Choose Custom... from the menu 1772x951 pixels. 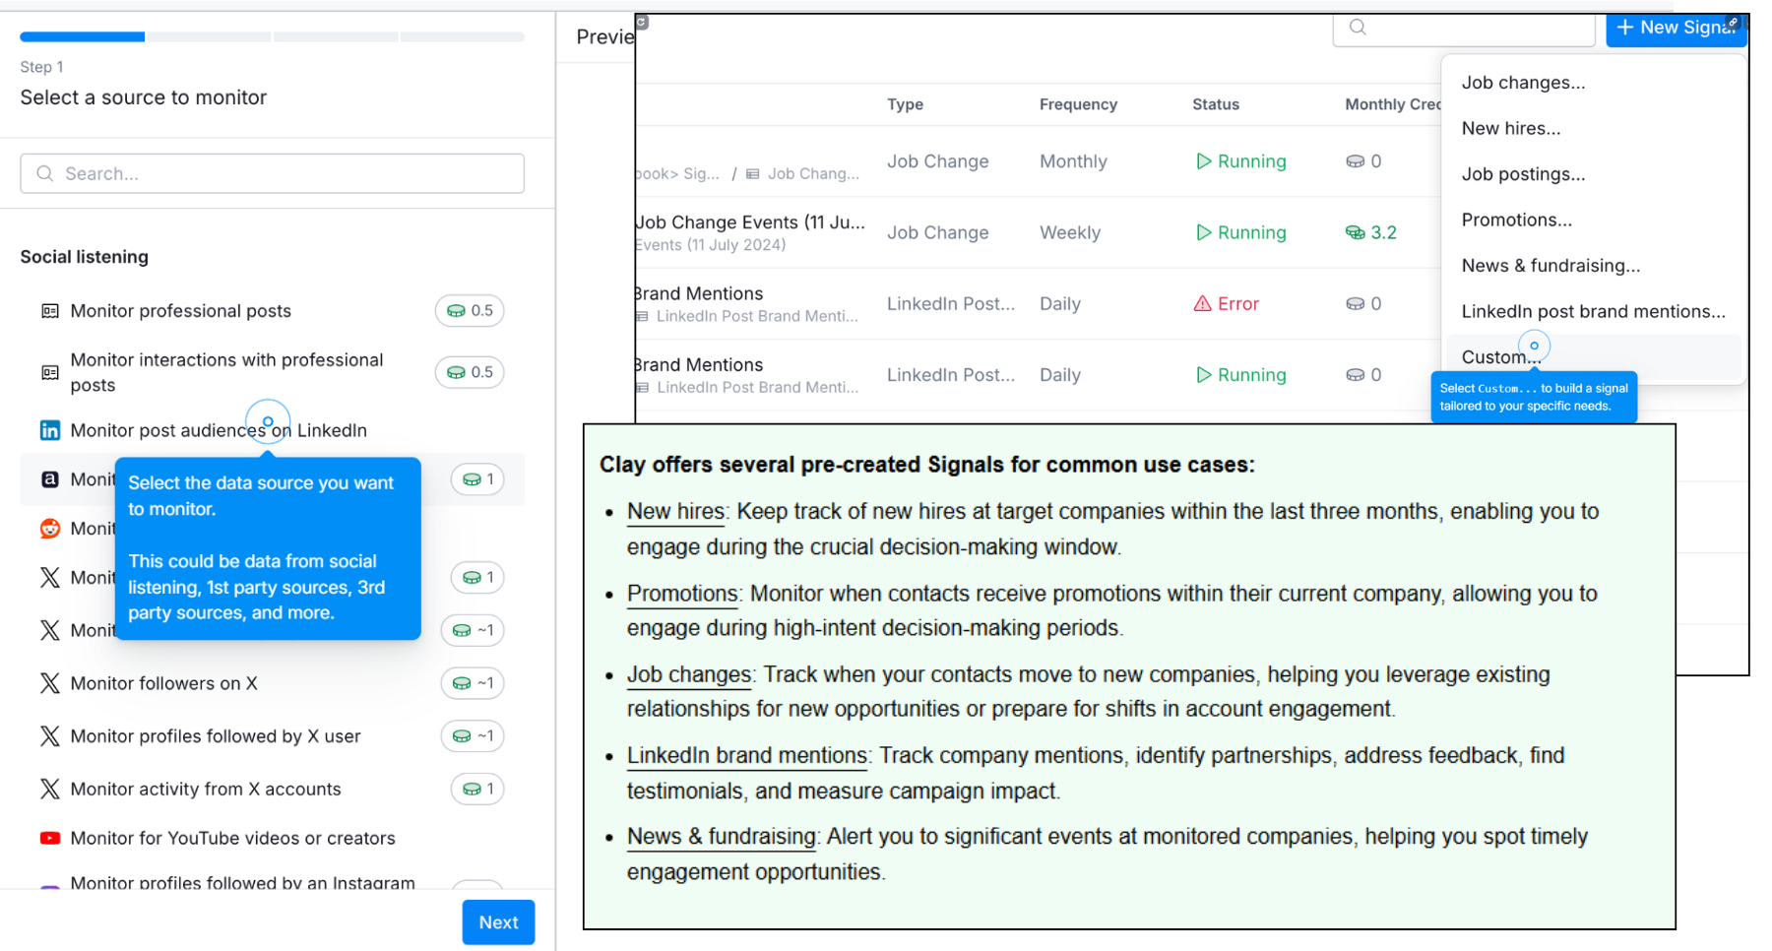[x=1592, y=357]
